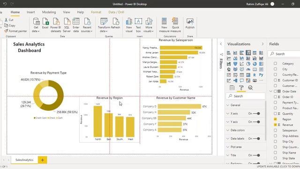Turn off the X axis toggle
Viewport: 300px width, 169px height.
pyautogui.click(x=256, y=114)
